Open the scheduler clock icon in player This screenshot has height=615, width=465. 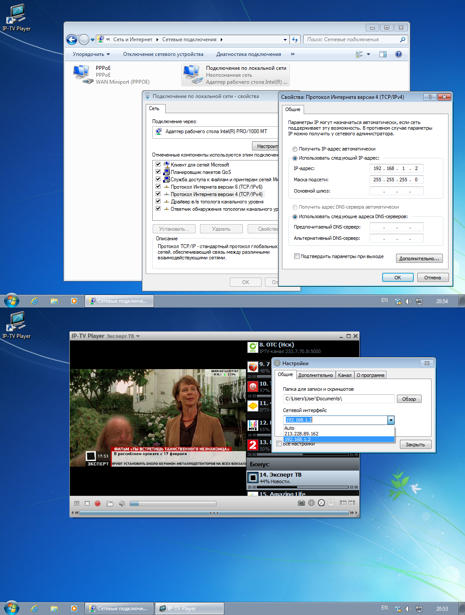tap(321, 503)
